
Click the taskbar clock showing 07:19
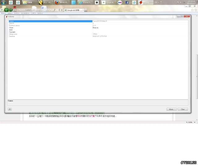191,2
